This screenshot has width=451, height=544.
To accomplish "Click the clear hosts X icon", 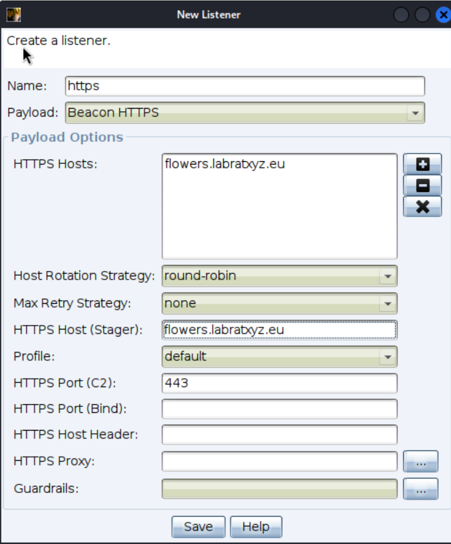I will click(x=422, y=206).
